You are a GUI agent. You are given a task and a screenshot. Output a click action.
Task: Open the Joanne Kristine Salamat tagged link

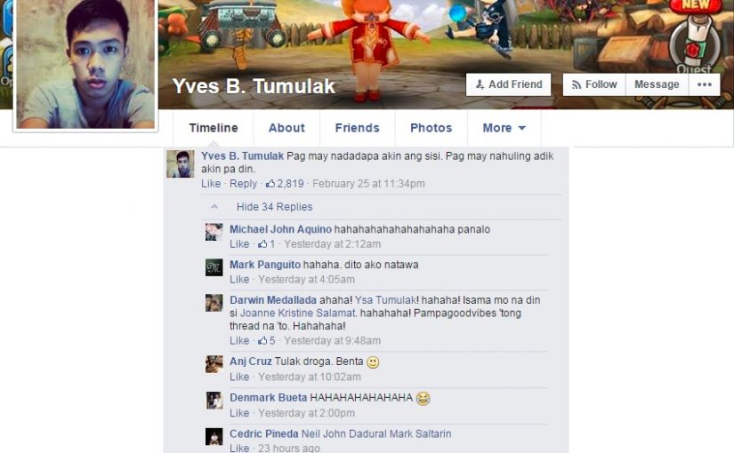298,314
